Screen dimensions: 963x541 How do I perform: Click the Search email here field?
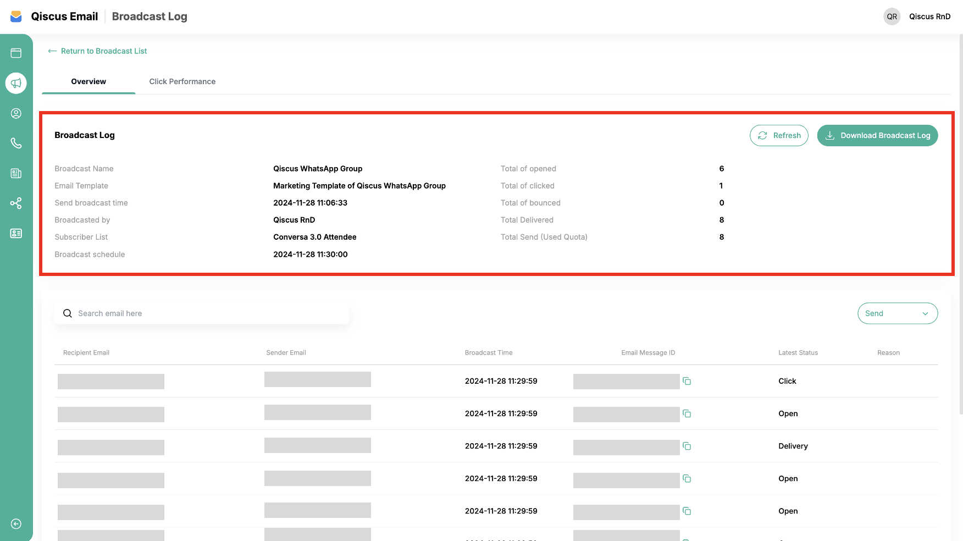202,313
